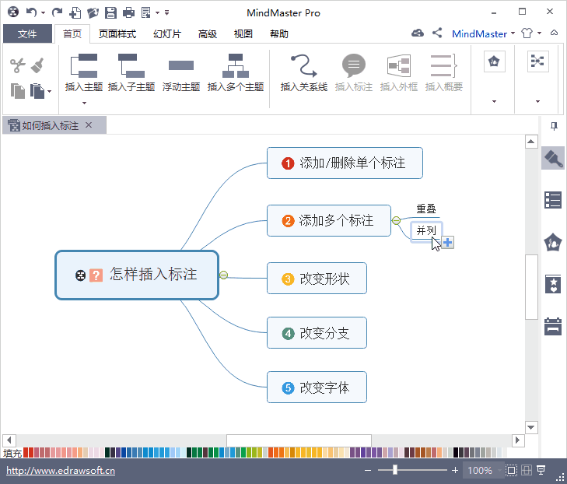Open the task calendar side panel

pos(553,326)
